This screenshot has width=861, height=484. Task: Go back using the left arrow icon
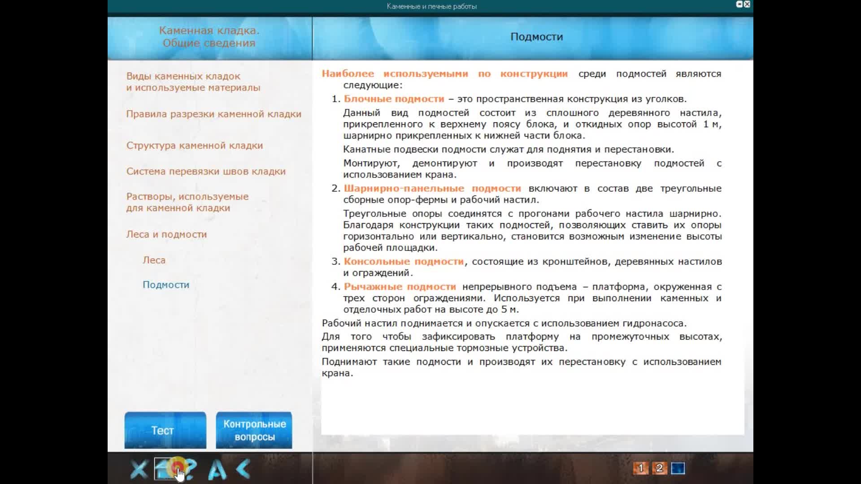click(x=243, y=469)
